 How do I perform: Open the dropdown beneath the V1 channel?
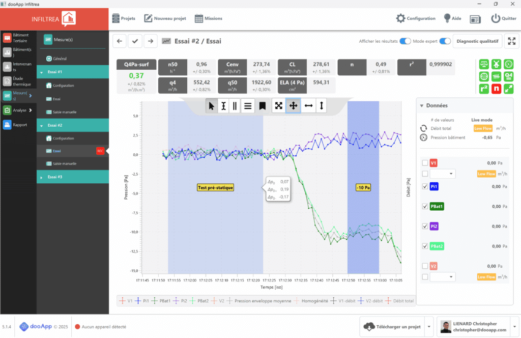pos(442,174)
